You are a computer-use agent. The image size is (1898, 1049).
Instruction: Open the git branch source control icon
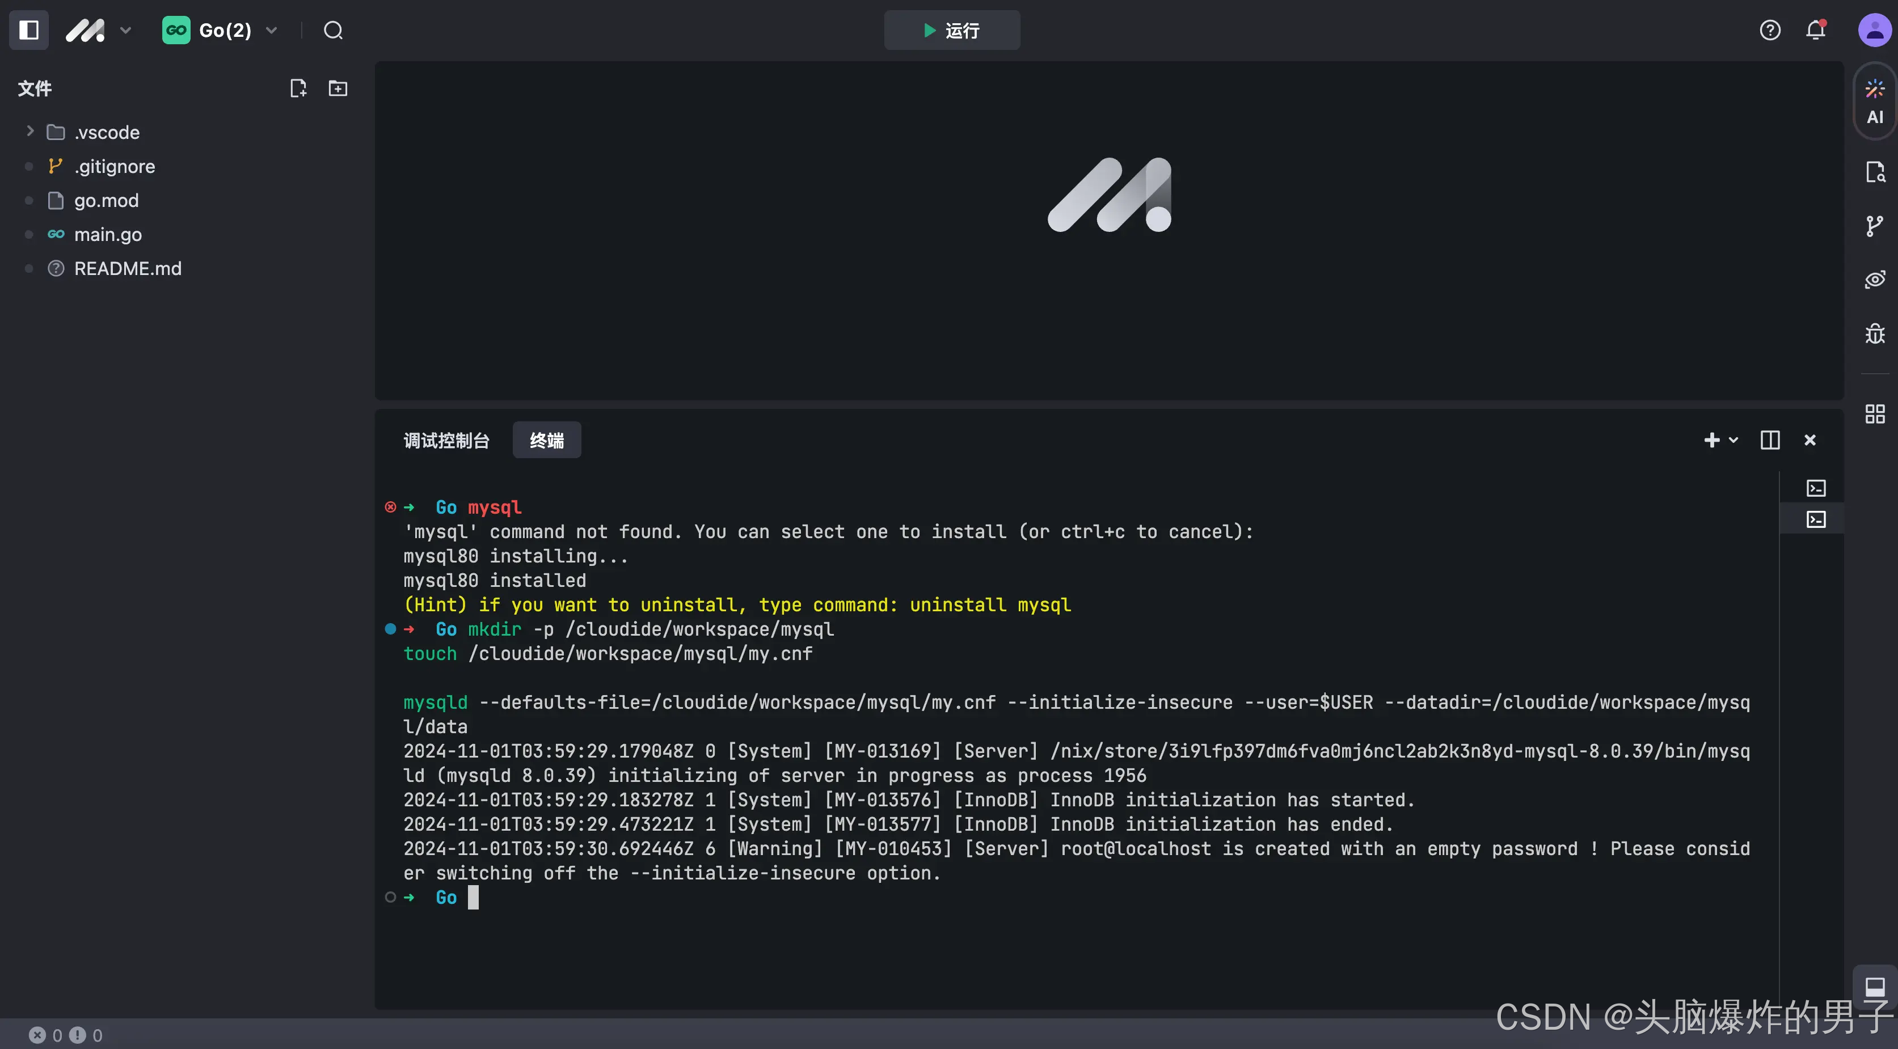pyautogui.click(x=1874, y=226)
